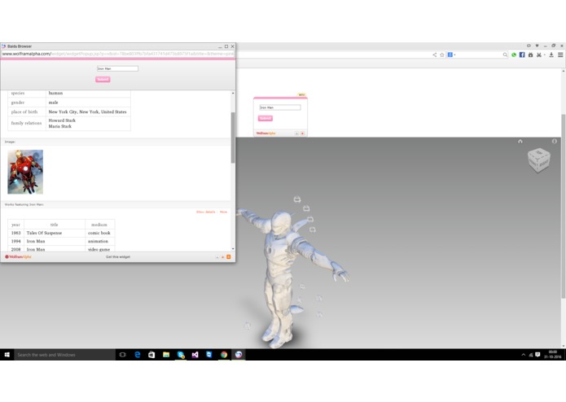Click the scissors screenshot tool icon
566x402 pixels.
click(538, 55)
